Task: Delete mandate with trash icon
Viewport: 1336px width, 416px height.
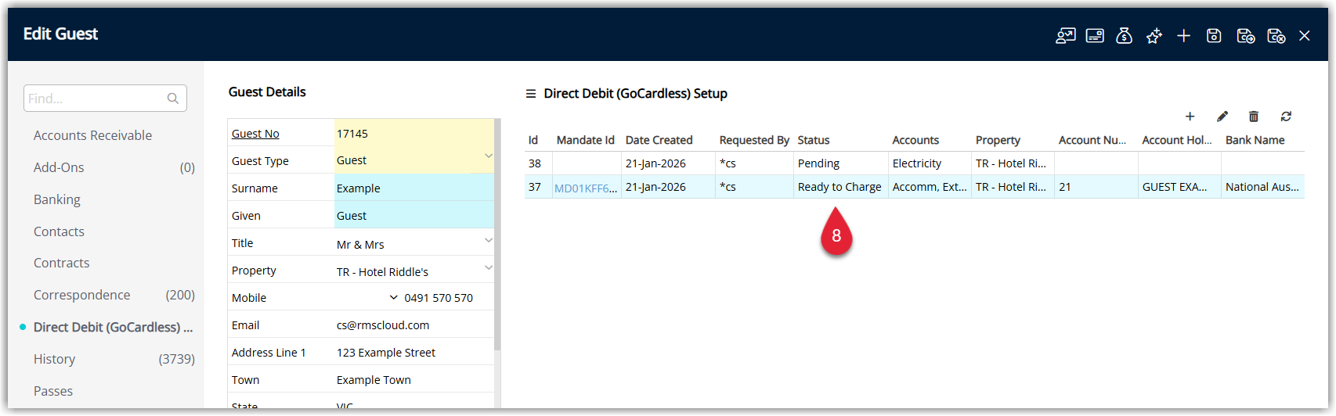Action: pyautogui.click(x=1254, y=117)
